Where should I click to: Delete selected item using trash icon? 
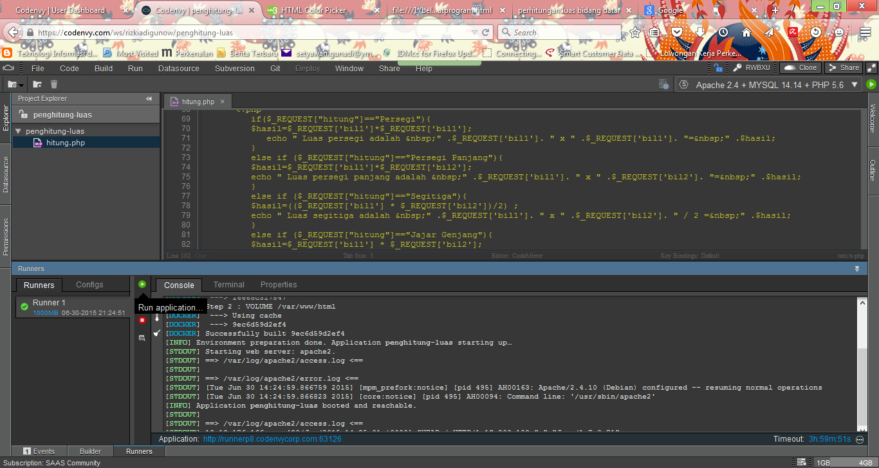[x=54, y=84]
